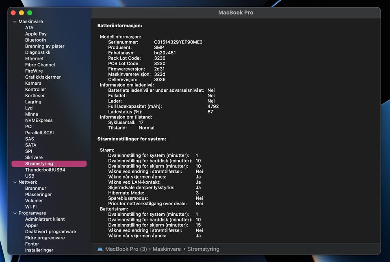Screen dimensions: 390x262
Task: Open the NVMExpress hardware entry
Action: [39, 120]
